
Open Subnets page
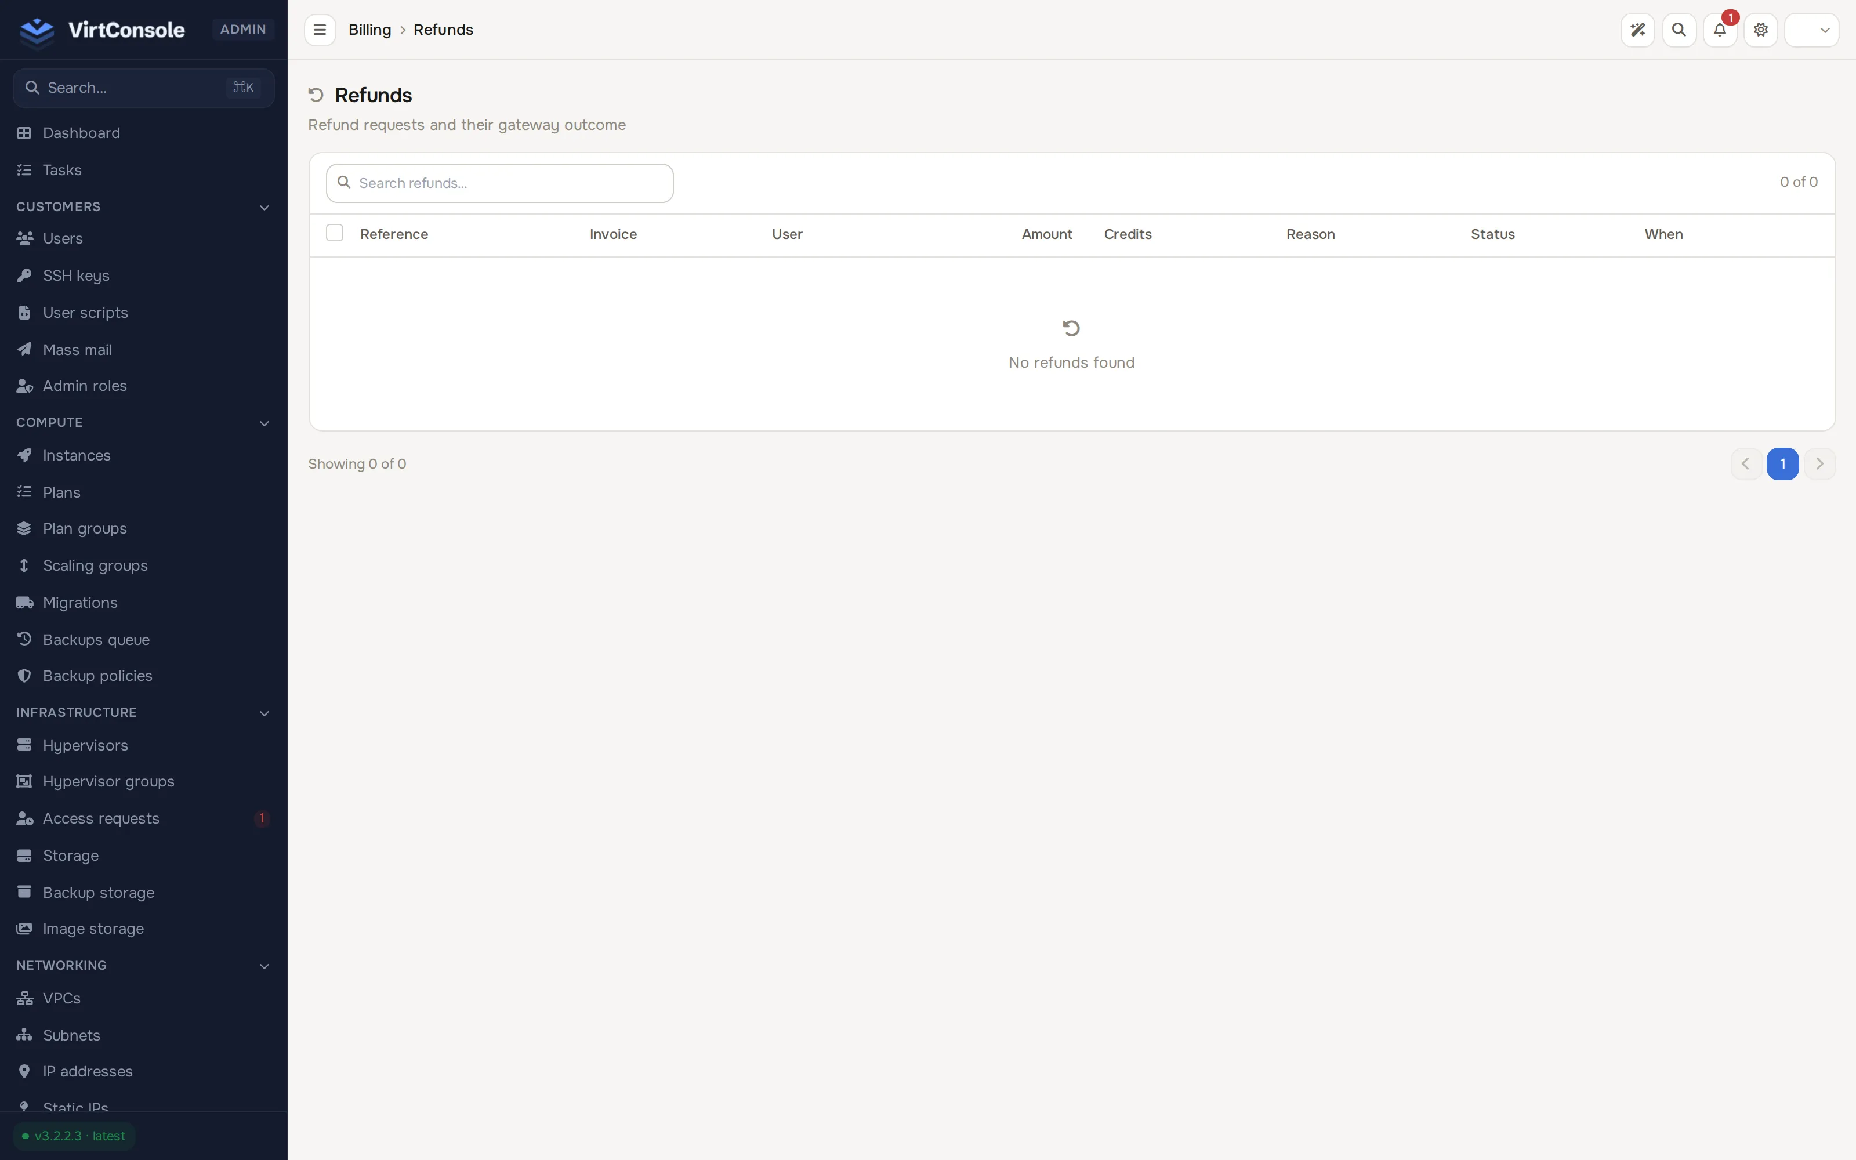pyautogui.click(x=143, y=1035)
